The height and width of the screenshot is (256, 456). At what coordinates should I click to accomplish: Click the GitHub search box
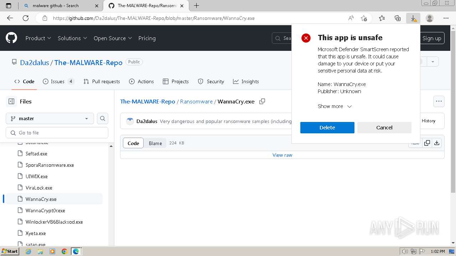pyautogui.click(x=282, y=38)
